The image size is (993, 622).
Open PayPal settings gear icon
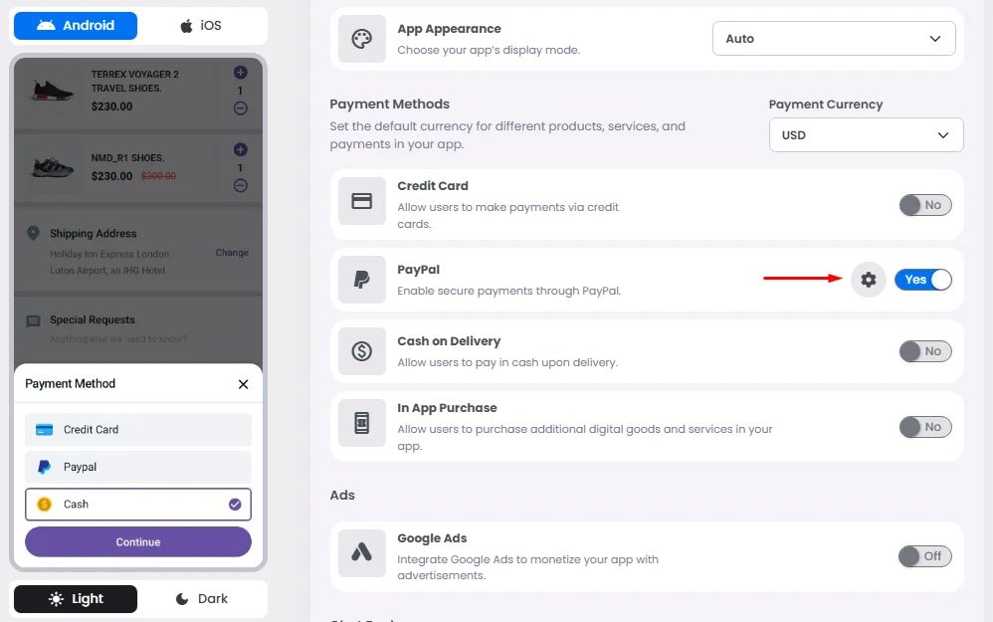[869, 280]
